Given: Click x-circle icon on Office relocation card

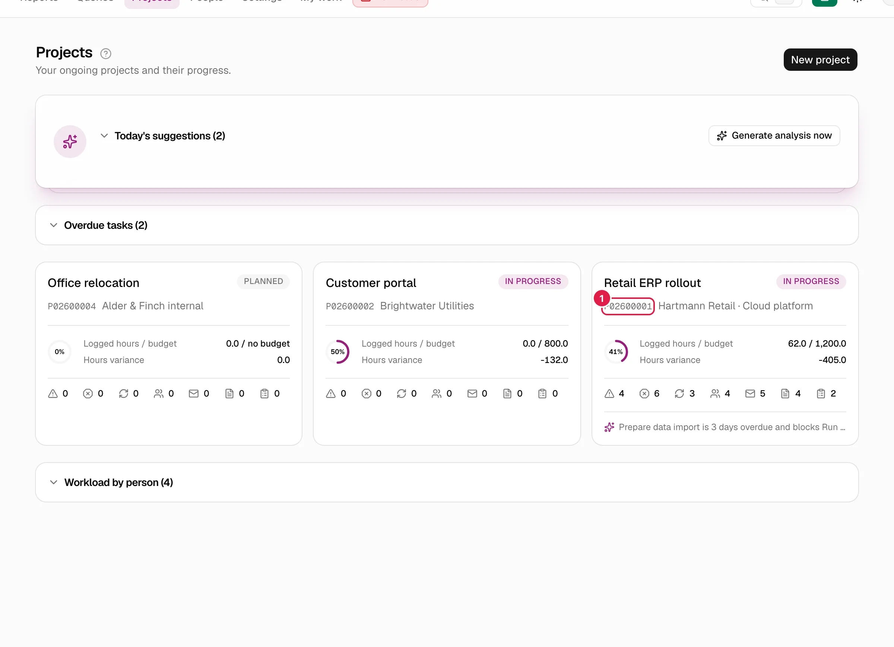Looking at the screenshot, I should (88, 394).
